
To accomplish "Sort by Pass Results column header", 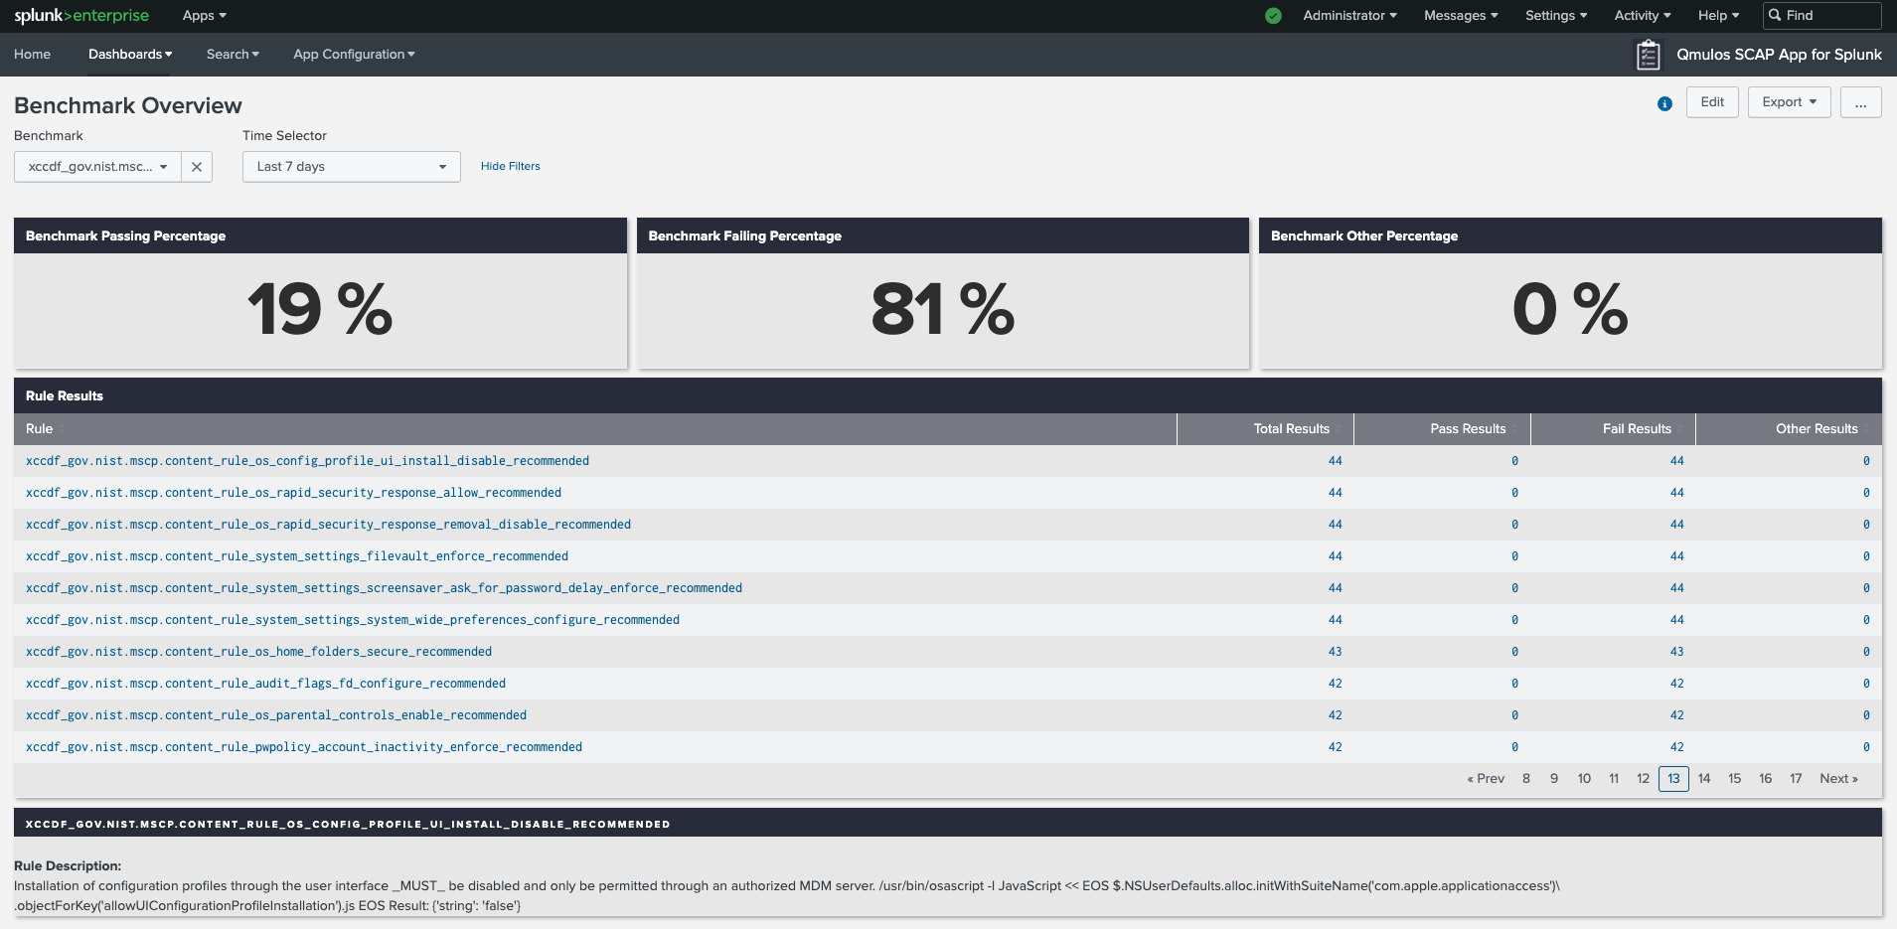I will coord(1442,429).
